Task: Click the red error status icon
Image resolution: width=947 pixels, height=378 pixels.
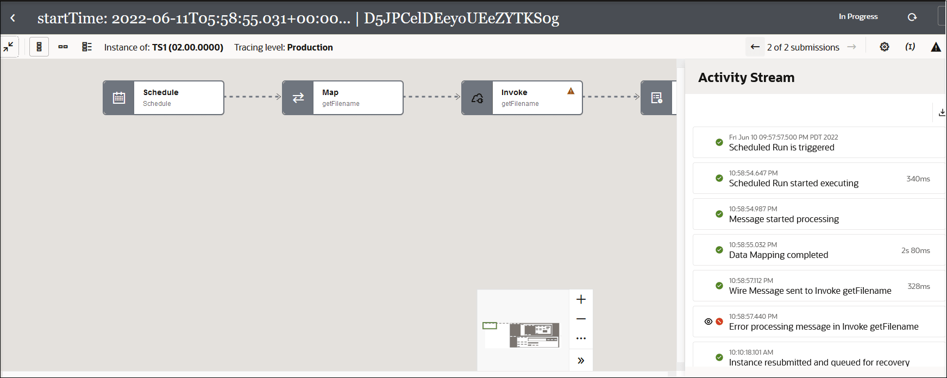Action: click(719, 322)
